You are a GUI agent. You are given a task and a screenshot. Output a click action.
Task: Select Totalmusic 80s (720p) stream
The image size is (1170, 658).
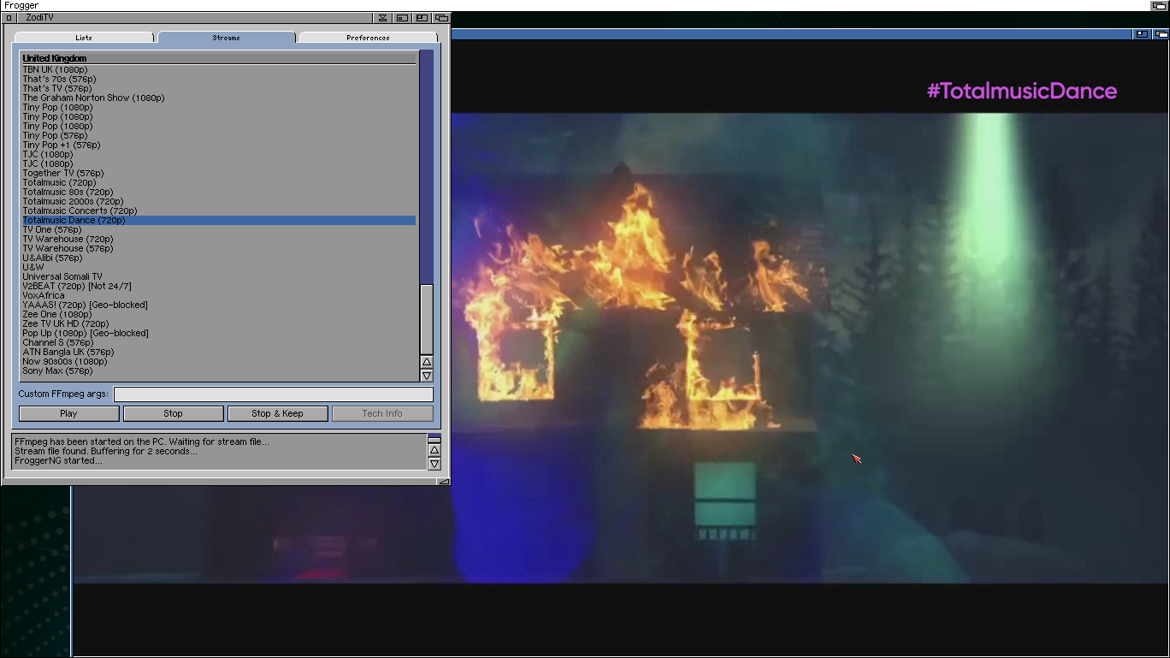(68, 193)
